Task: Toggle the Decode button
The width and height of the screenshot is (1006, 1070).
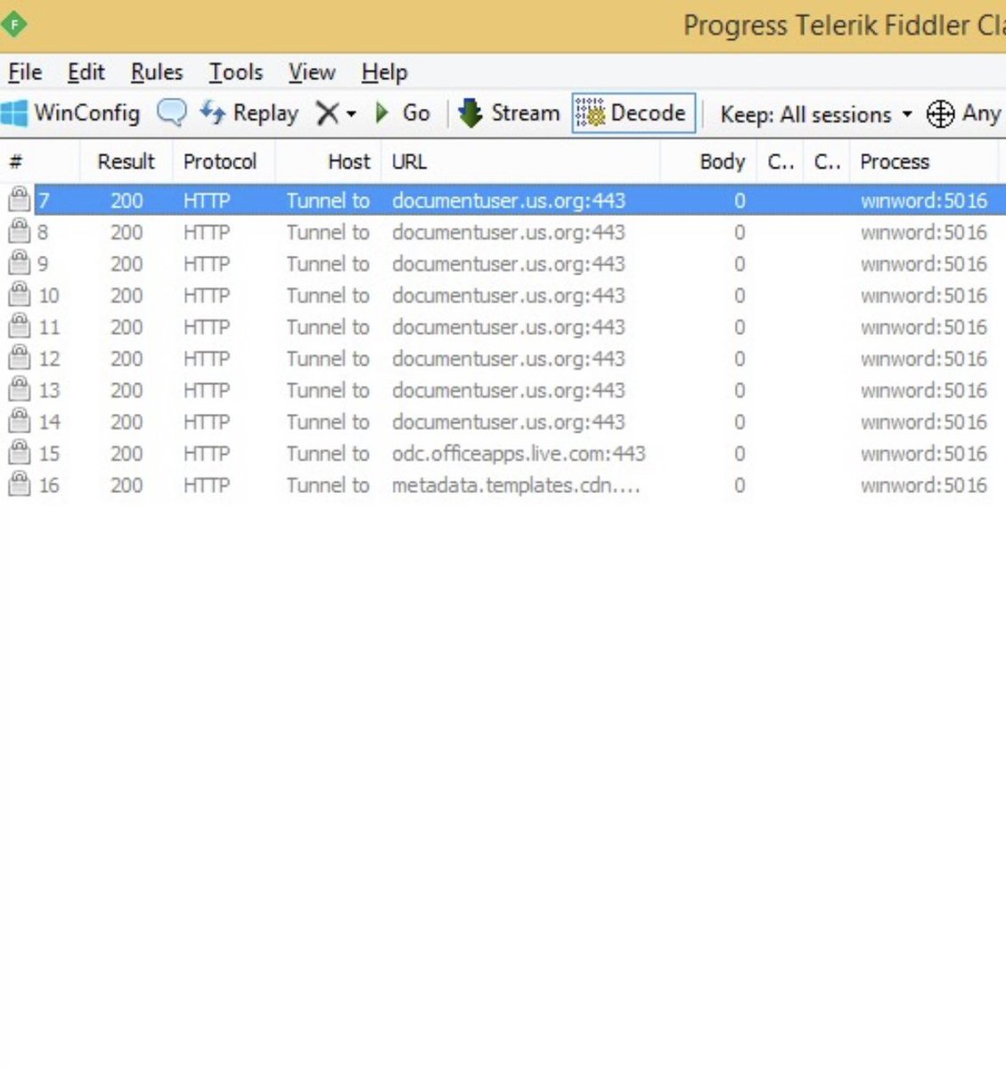Action: click(x=633, y=113)
